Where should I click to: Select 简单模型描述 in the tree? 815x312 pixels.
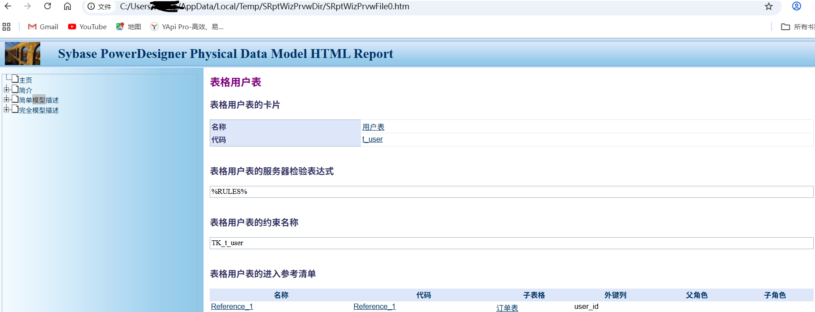(39, 100)
